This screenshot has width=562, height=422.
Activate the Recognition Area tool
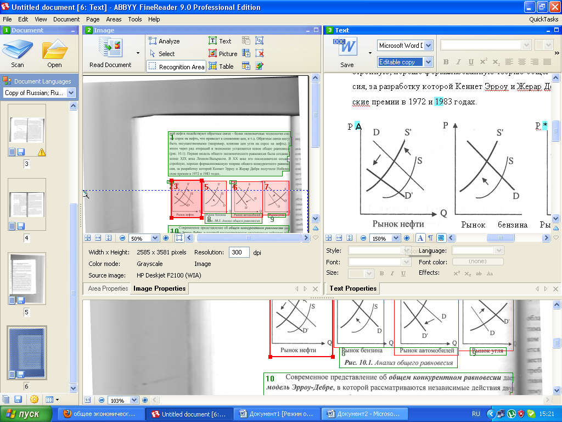tap(176, 66)
